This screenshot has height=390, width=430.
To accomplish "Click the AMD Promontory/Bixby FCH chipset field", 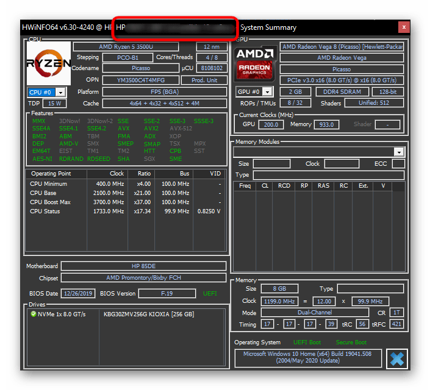I will (143, 278).
